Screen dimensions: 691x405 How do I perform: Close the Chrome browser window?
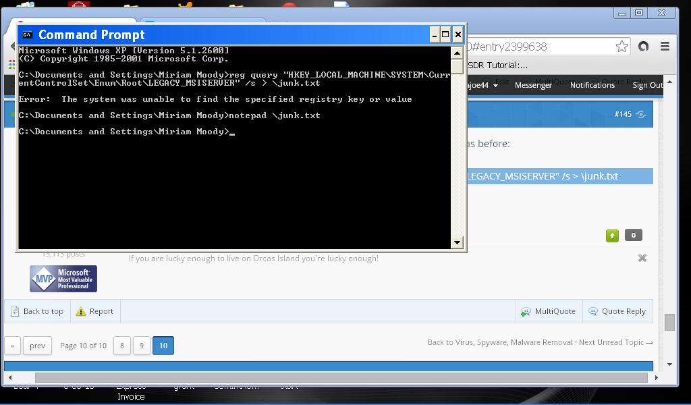pyautogui.click(x=661, y=13)
